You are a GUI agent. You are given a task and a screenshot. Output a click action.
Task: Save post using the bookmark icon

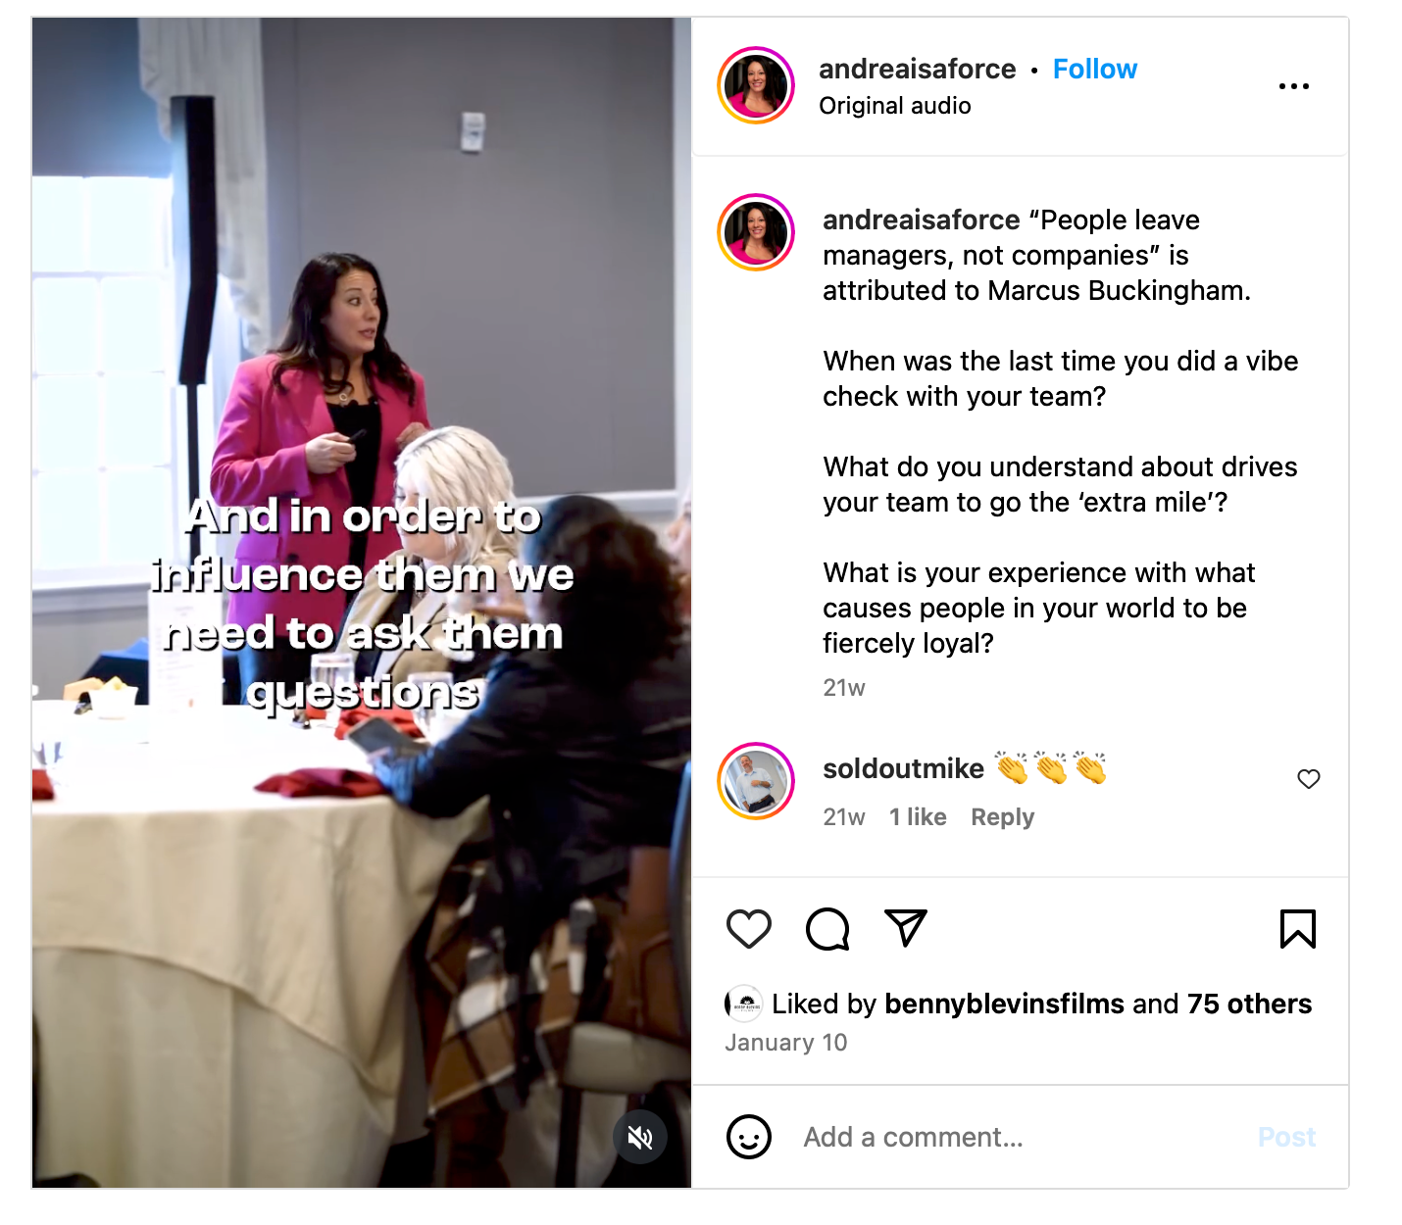point(1298,929)
